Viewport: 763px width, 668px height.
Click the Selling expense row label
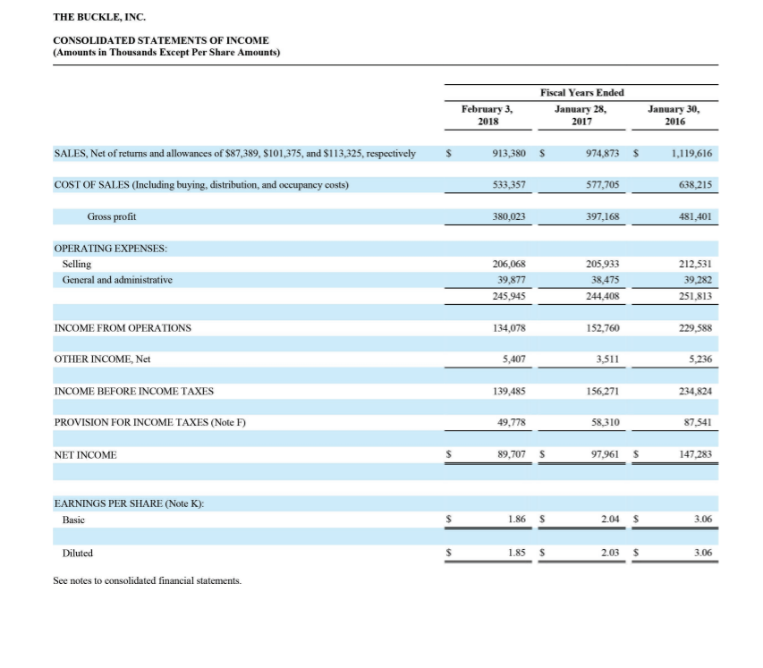point(78,264)
